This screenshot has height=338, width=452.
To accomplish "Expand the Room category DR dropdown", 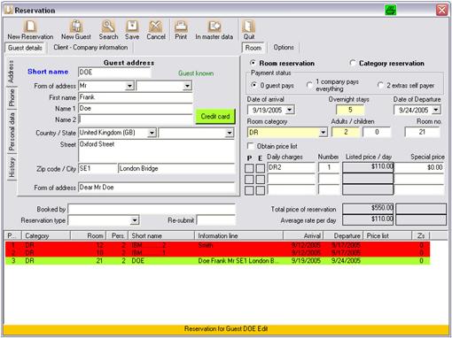I will tap(323, 132).
